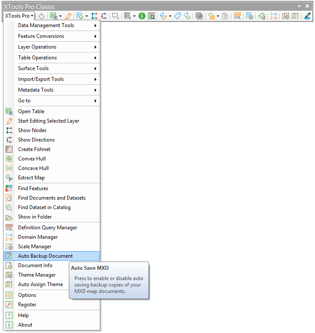Click the tag with green refresh arrows icon
315x333 pixels.
coord(187,16)
